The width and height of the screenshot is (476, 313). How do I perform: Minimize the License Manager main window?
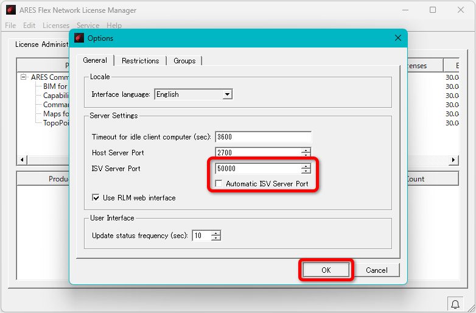click(x=405, y=10)
